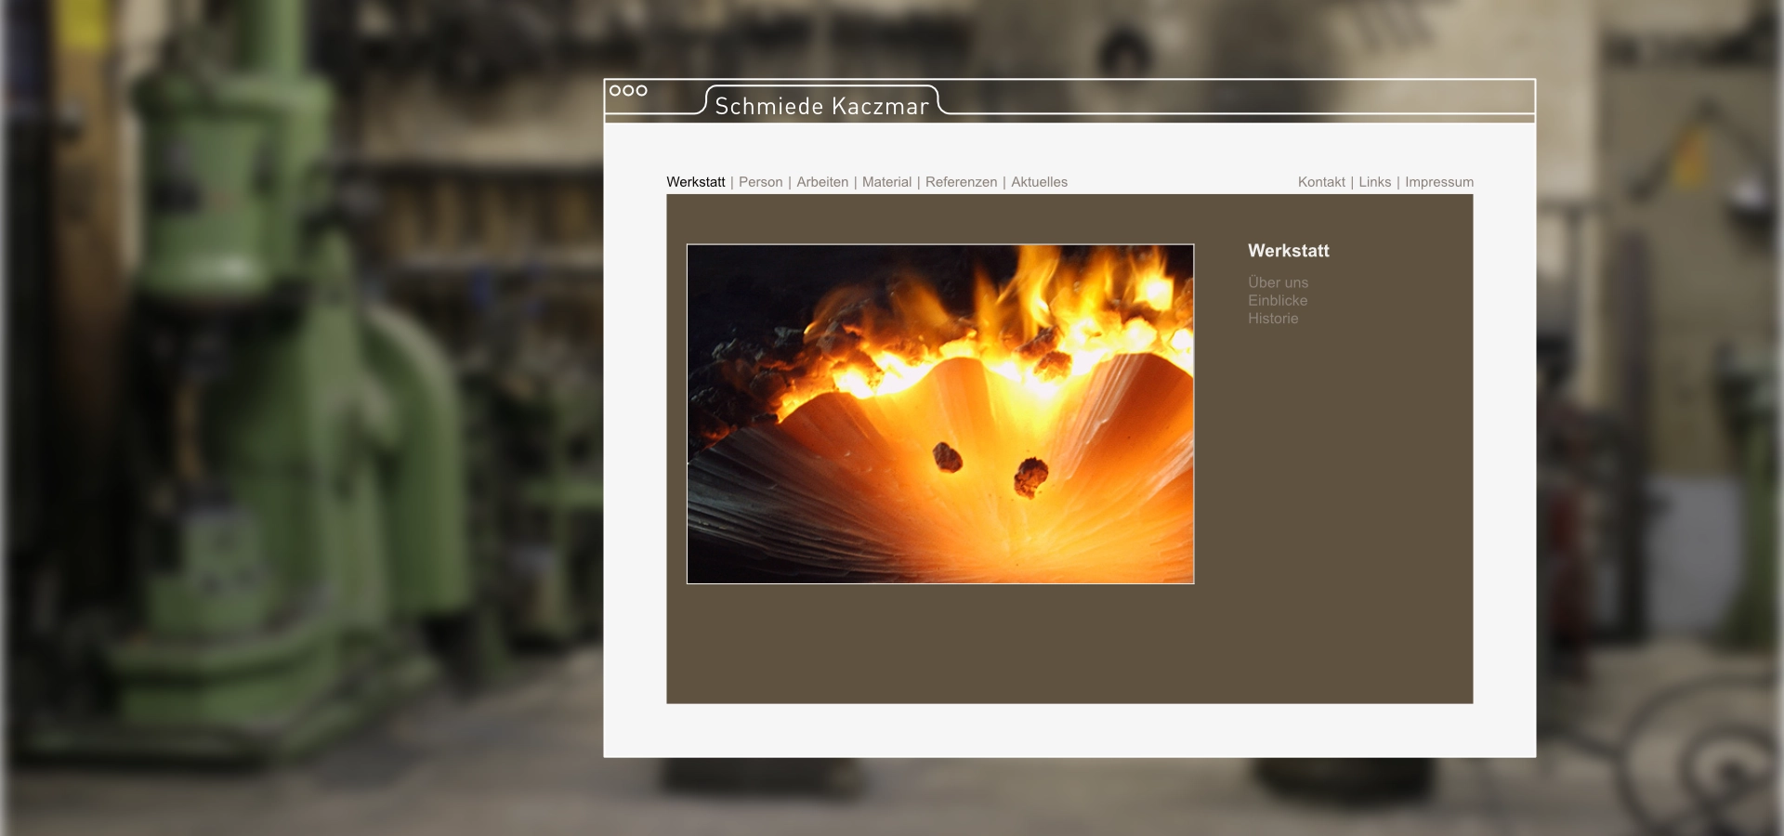Select Einblicke in the side menu
This screenshot has width=1784, height=836.
pos(1278,300)
